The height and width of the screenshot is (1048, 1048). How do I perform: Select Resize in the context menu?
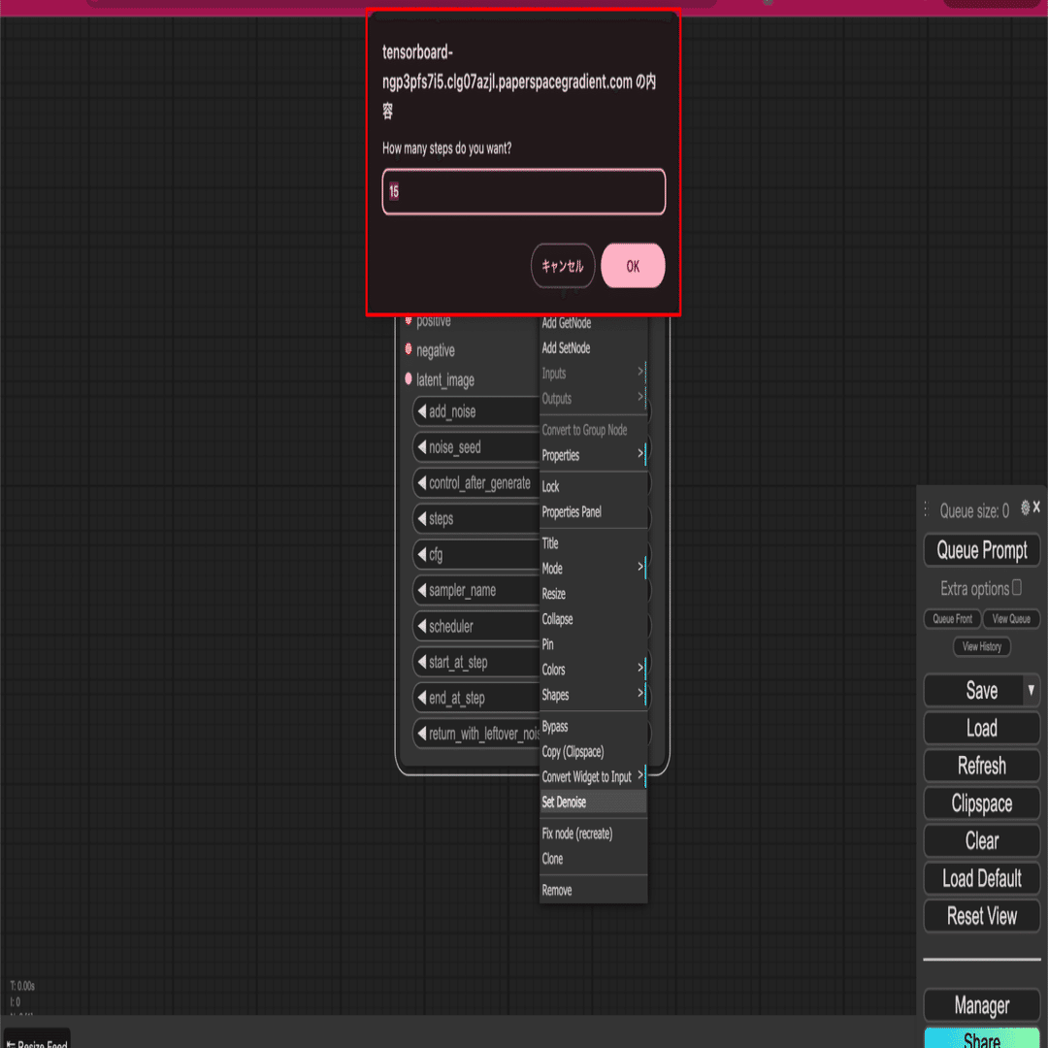593,594
